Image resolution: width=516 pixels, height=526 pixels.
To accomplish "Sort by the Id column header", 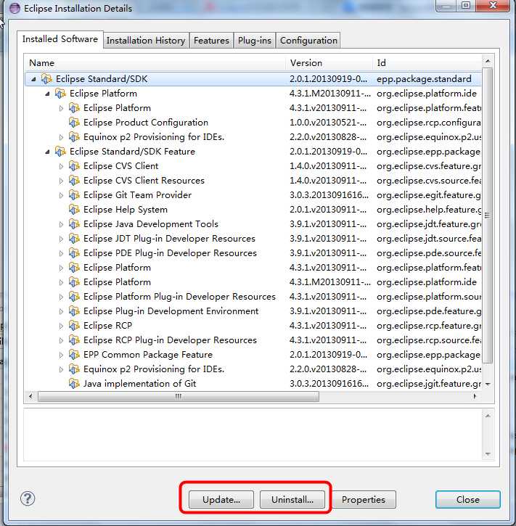I will pos(427,62).
